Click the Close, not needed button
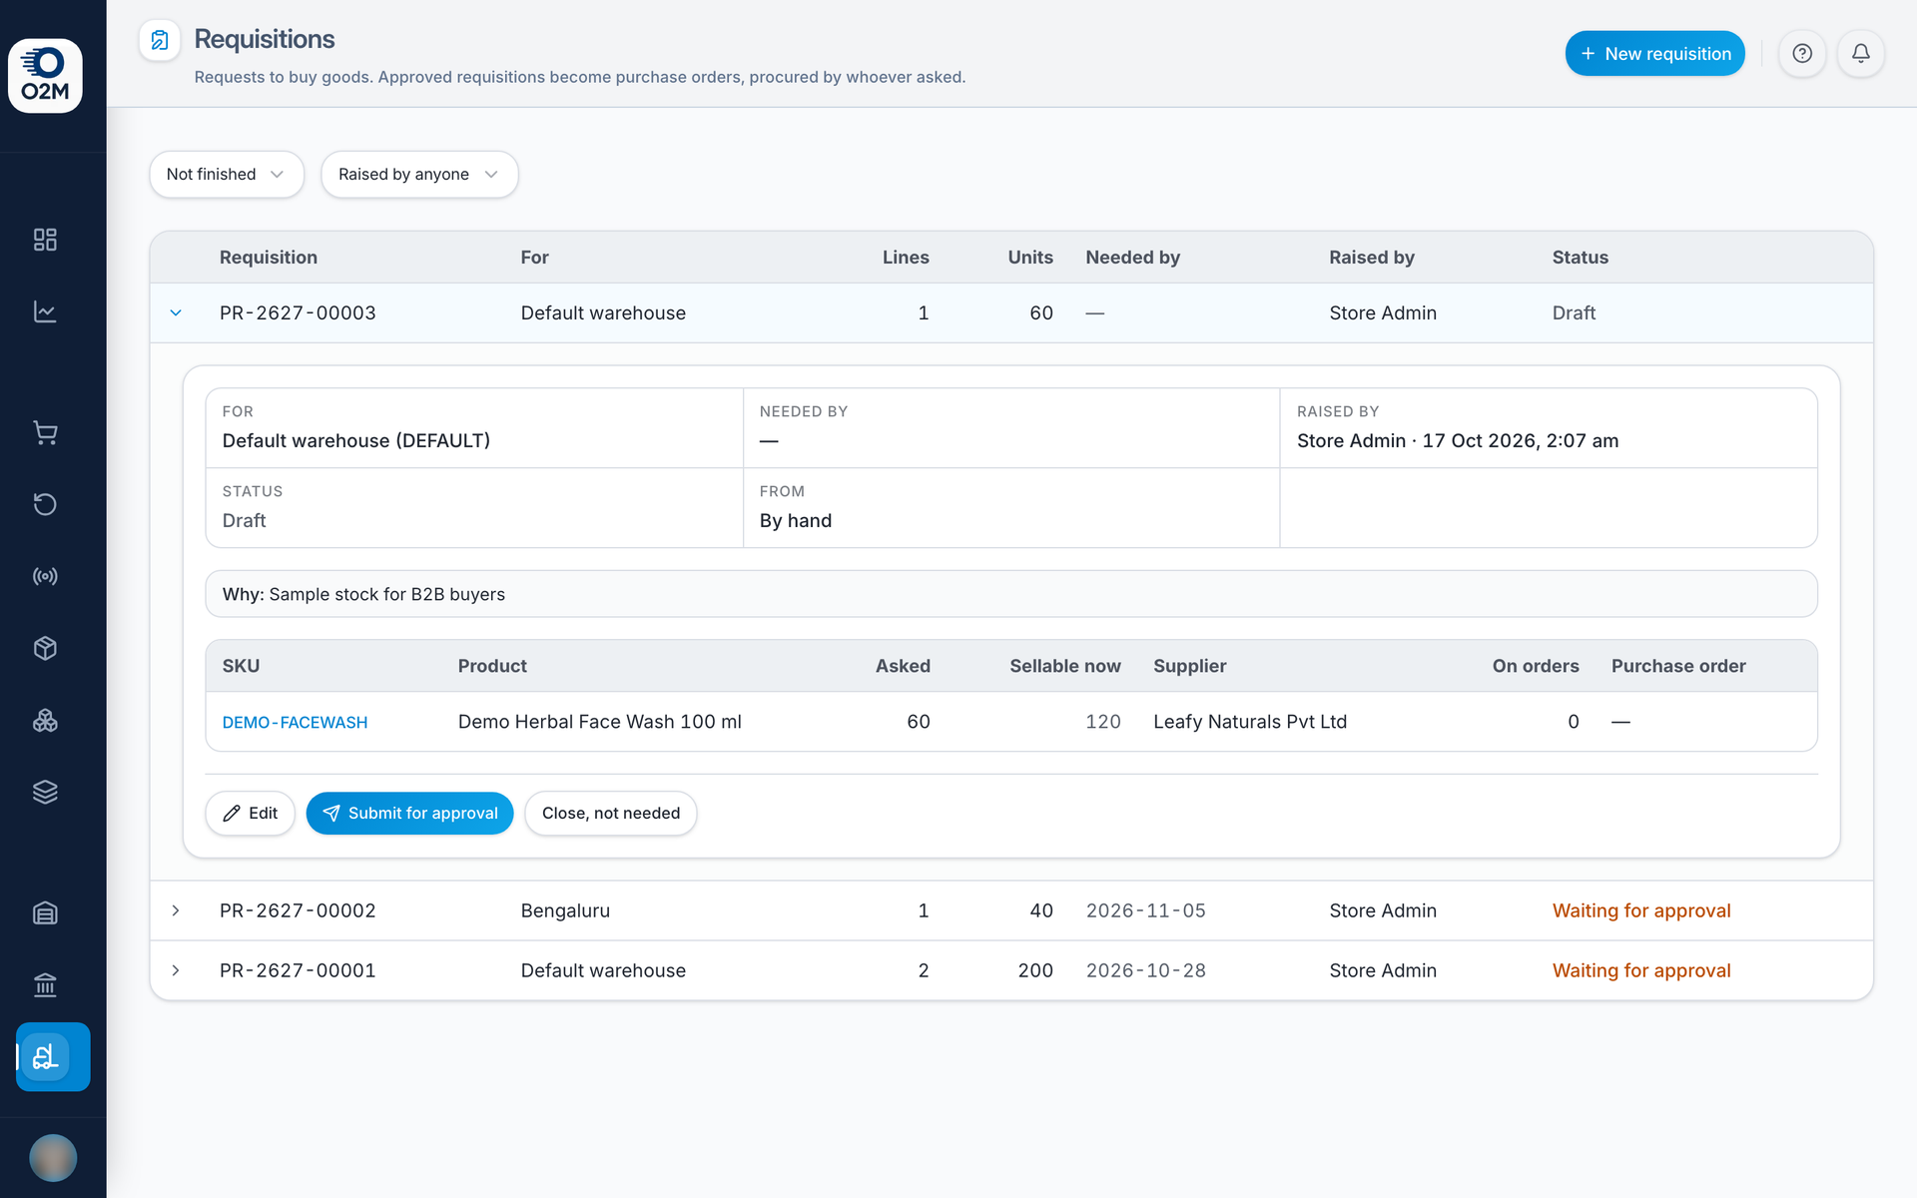Viewport: 1917px width, 1198px height. pos(610,813)
